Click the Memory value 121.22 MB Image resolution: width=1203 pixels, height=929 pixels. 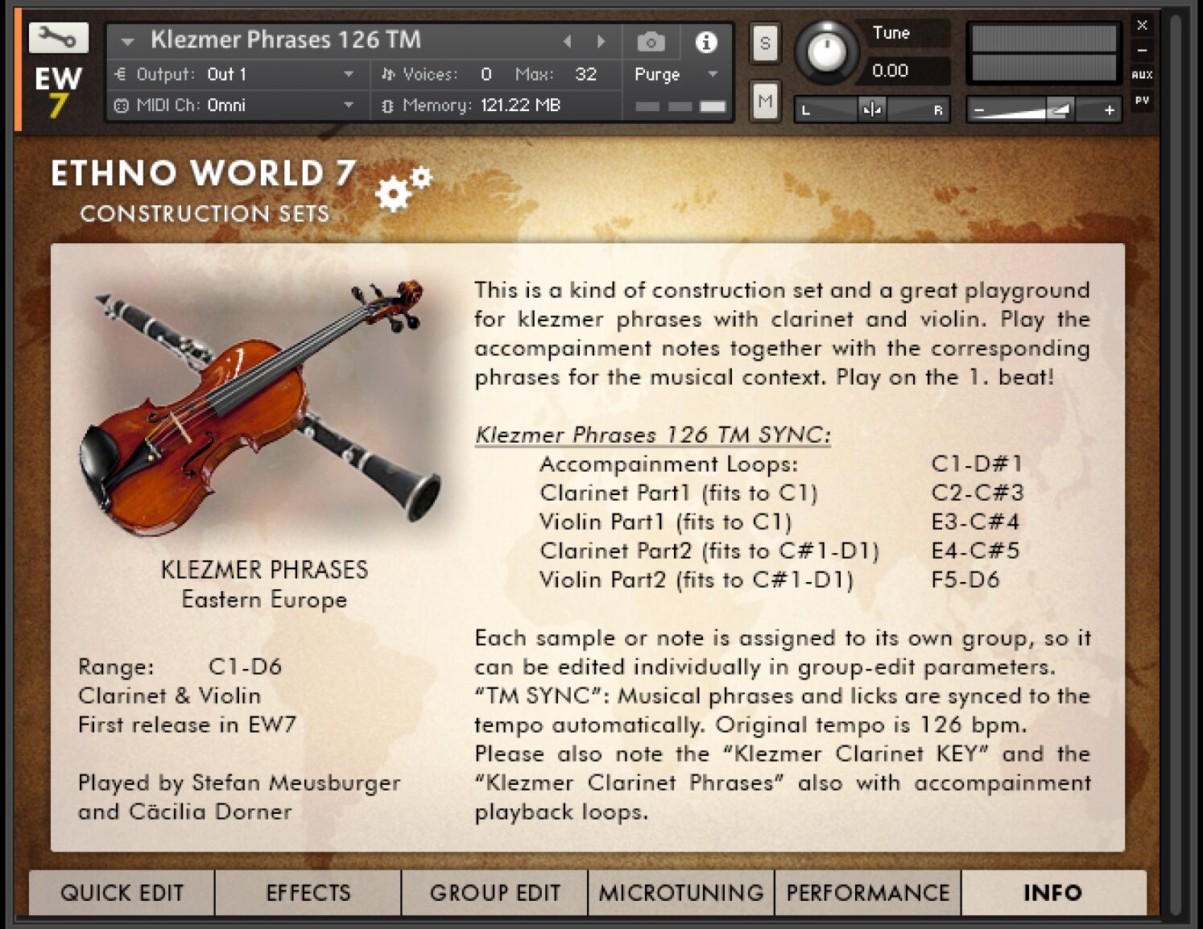520,105
